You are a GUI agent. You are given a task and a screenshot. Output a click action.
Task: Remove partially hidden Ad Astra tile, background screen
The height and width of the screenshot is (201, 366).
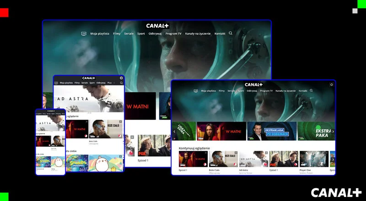point(132,137)
